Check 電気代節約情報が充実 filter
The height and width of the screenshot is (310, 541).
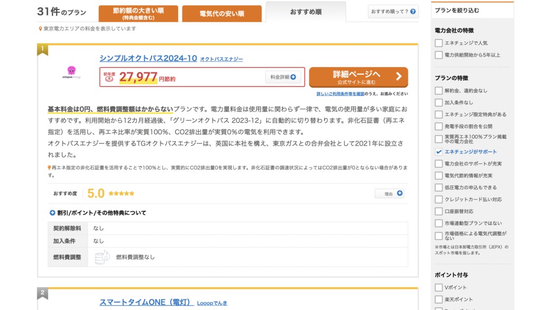tap(439, 176)
